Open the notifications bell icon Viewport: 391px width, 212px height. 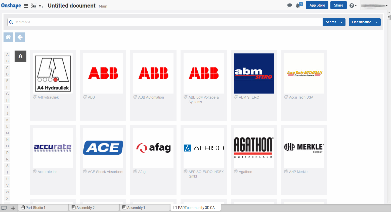click(x=299, y=5)
